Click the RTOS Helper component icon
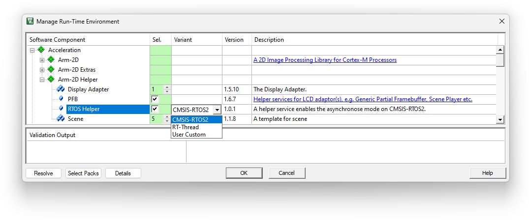 pyautogui.click(x=61, y=109)
